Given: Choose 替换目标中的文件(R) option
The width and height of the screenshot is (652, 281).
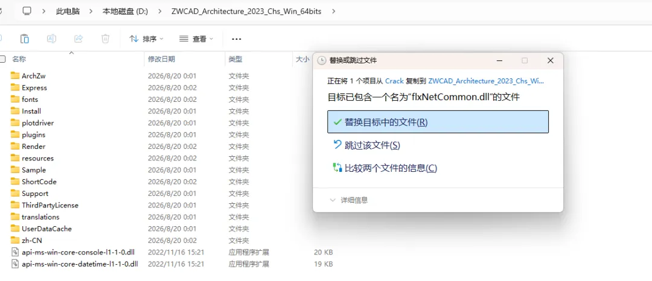Looking at the screenshot, I should [438, 122].
